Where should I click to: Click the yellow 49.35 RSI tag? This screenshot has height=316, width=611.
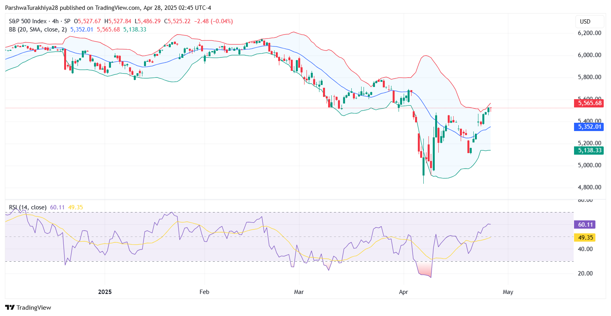[x=585, y=237]
